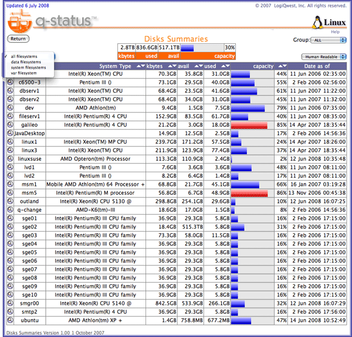Click the 515.3TB avail value for sge02
This screenshot has height=337, width=352.
[x=192, y=227]
